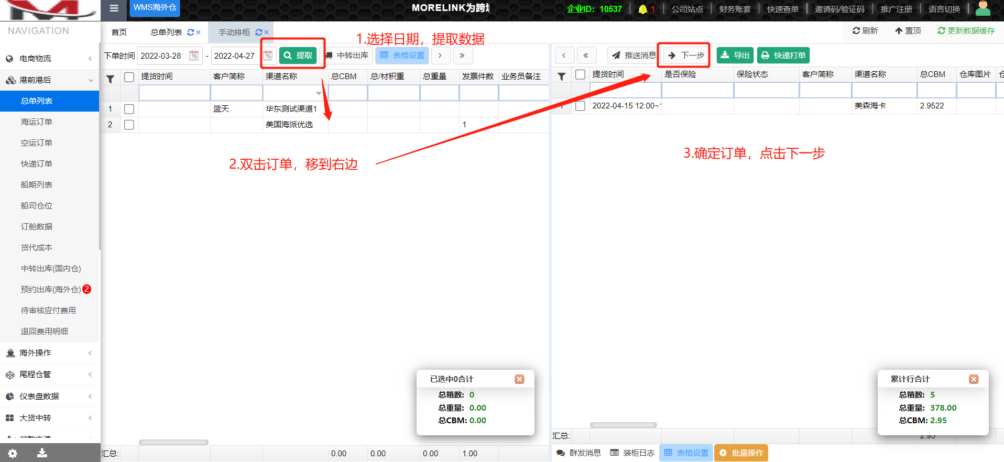The height and width of the screenshot is (462, 1004).
Task: Open 表格设置 in the left toolbar
Action: [x=402, y=56]
